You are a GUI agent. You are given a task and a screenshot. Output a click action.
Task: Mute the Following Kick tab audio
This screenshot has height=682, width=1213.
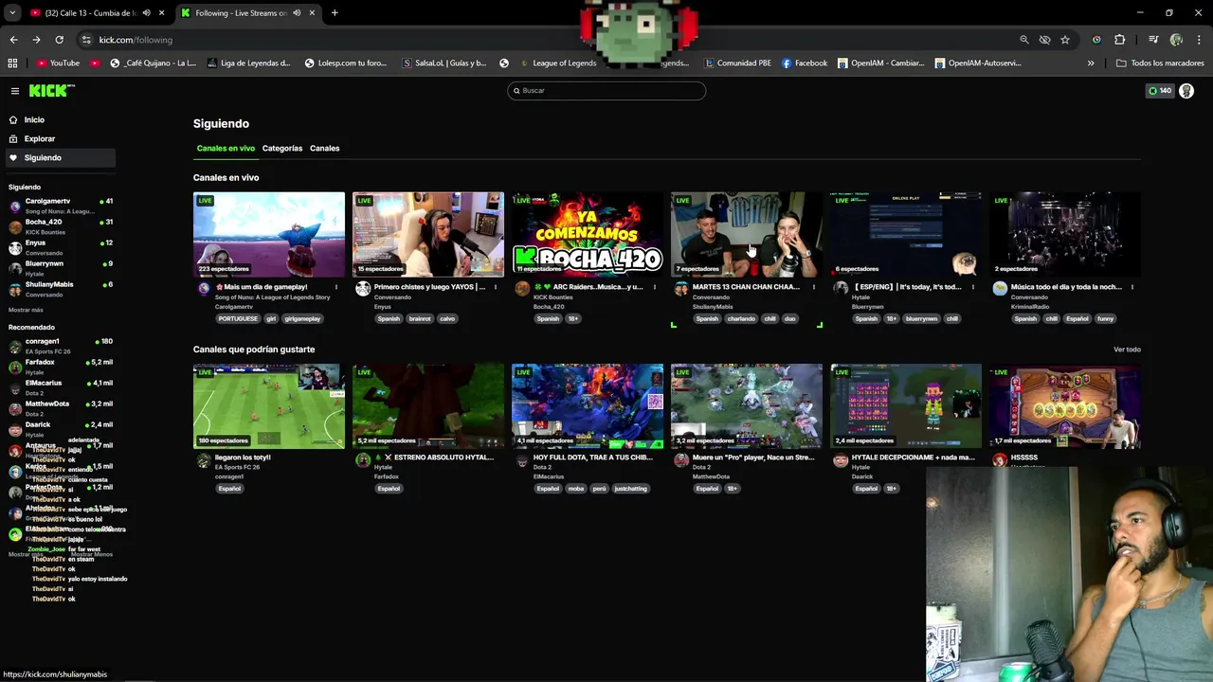pos(297,13)
